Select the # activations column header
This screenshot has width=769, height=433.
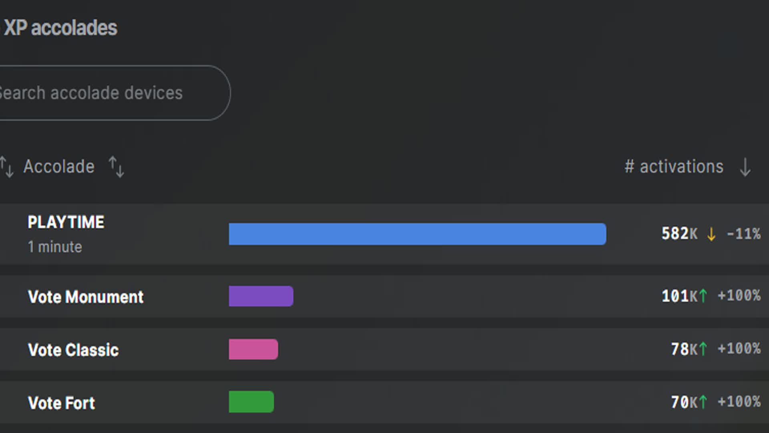coord(674,167)
